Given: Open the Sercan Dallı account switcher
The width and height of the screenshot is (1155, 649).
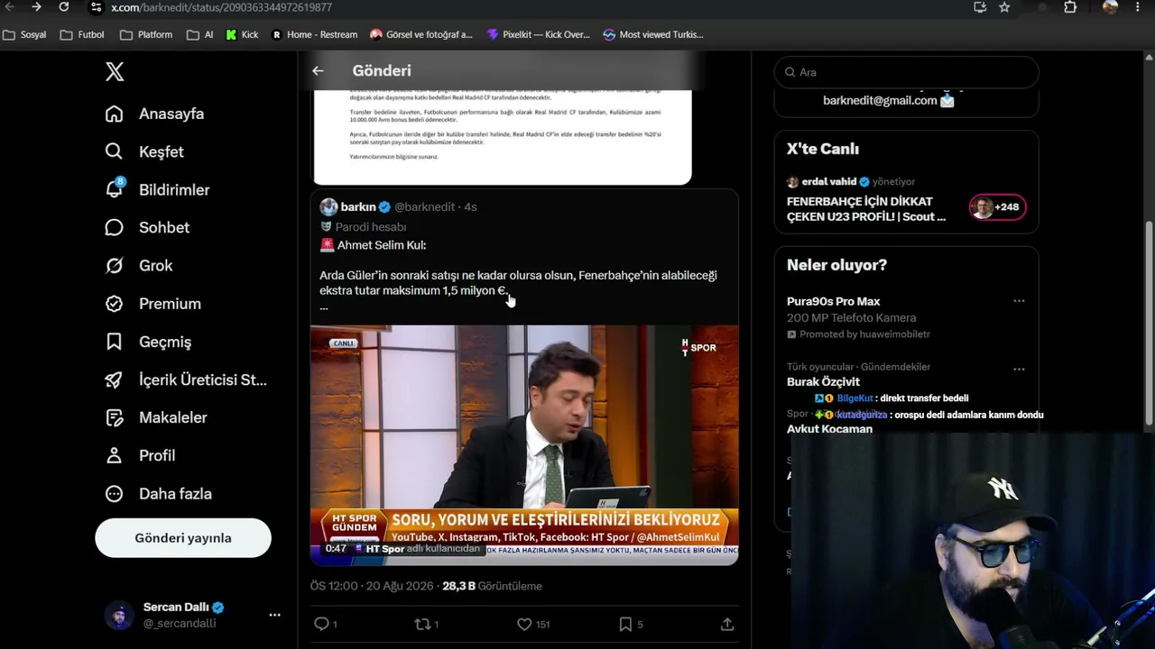Looking at the screenshot, I should click(x=192, y=615).
